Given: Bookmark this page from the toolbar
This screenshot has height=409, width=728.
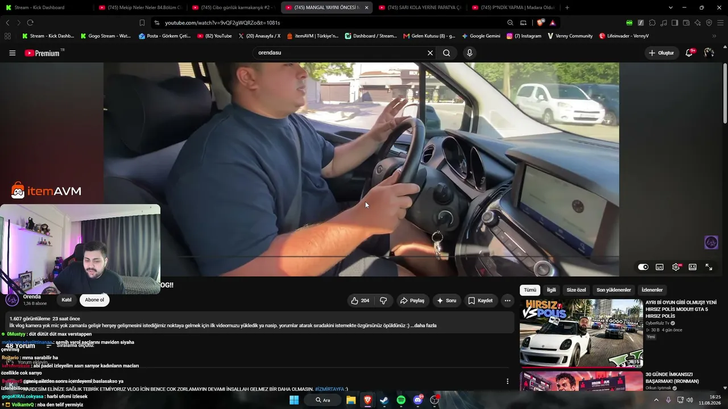Looking at the screenshot, I should pos(142,23).
